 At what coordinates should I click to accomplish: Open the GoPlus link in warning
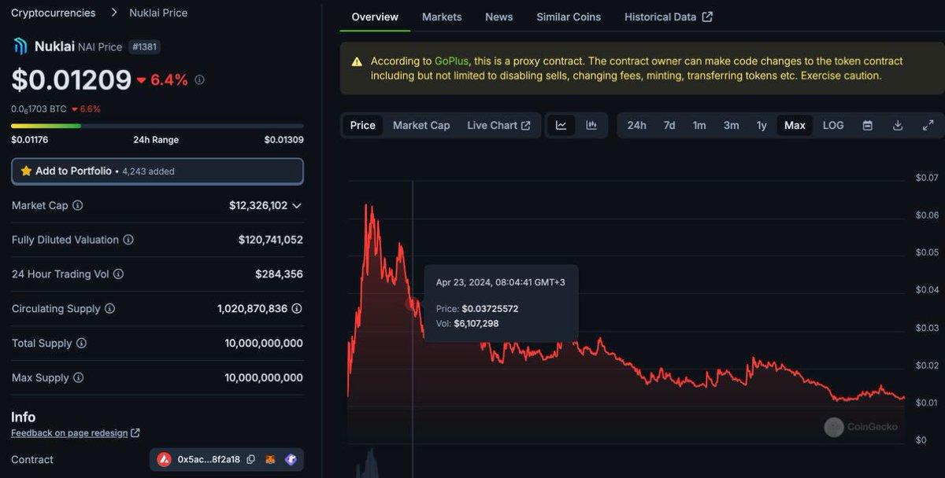[x=451, y=61]
